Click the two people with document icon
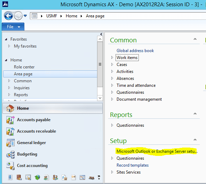This screenshot has width=206, height=184. [x=46, y=177]
